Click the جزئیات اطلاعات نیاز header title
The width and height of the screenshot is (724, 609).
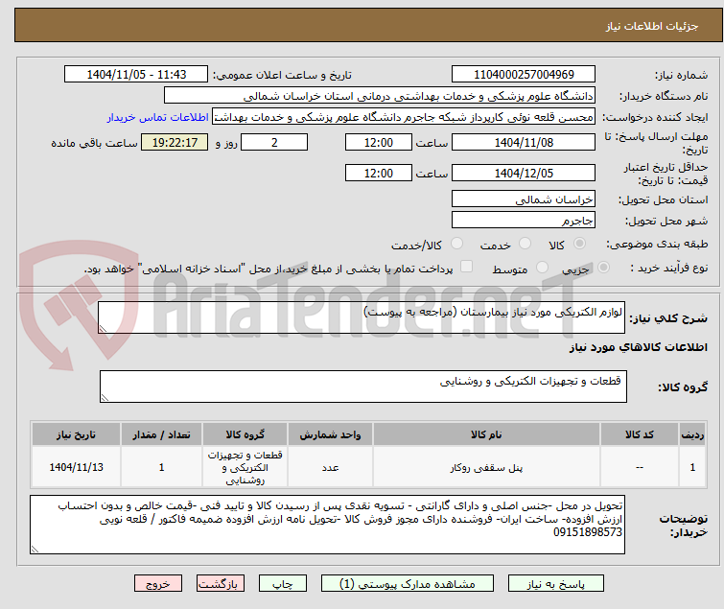651,26
